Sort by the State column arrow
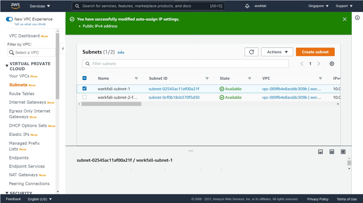This screenshot has width=363, height=203. [x=250, y=78]
